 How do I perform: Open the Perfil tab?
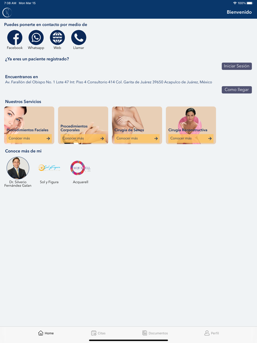(211, 333)
